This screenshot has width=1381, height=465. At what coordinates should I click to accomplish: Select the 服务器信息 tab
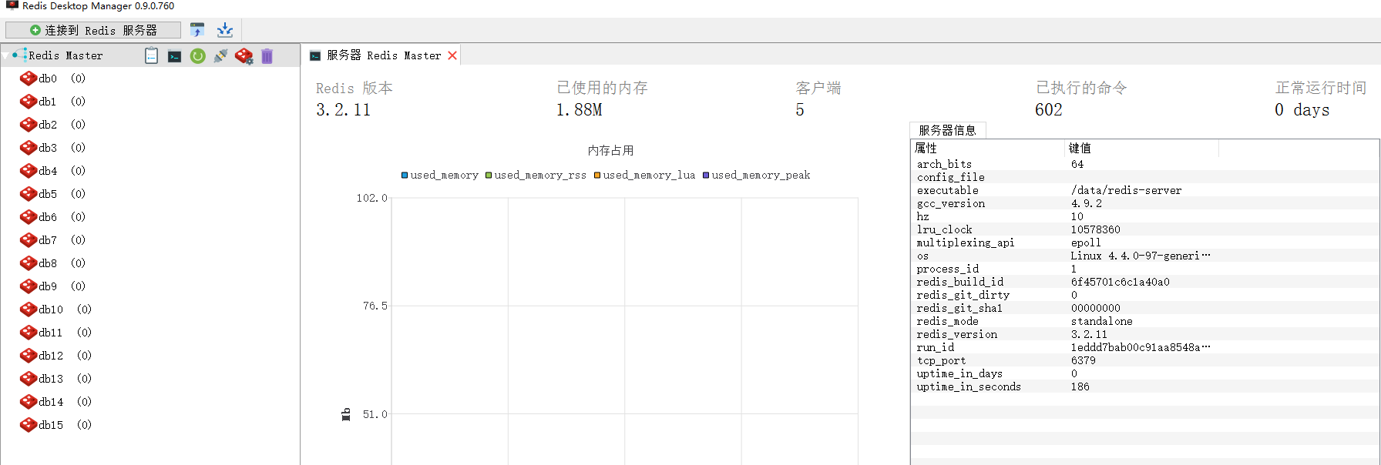pos(947,130)
